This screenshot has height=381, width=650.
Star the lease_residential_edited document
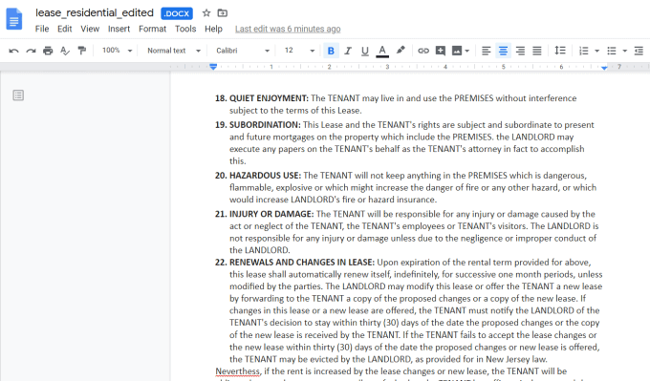[206, 13]
